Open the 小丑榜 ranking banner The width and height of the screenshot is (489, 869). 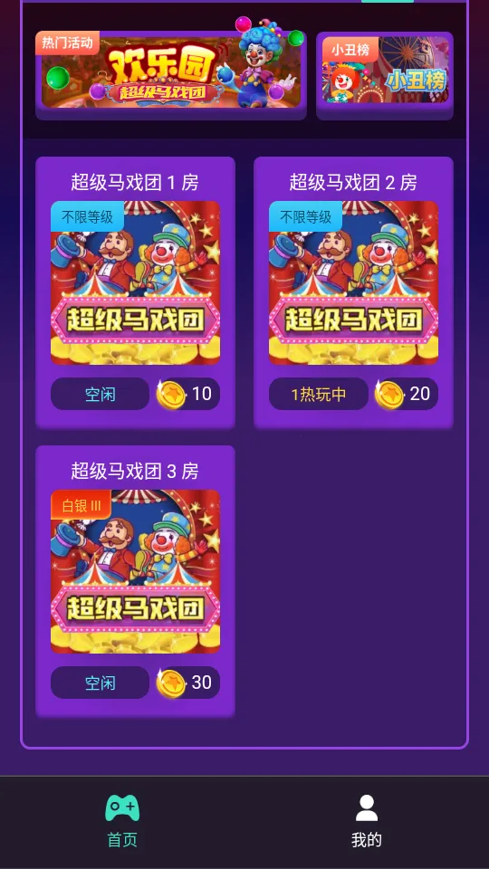pos(385,70)
